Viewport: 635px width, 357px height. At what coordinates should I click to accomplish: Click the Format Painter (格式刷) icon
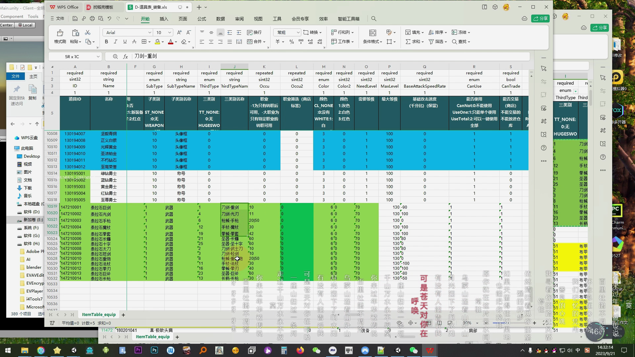60,33
